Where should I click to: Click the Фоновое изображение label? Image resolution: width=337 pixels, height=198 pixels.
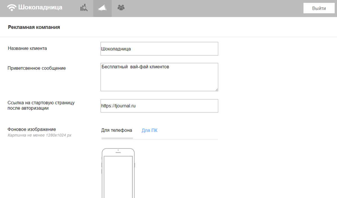coord(32,129)
